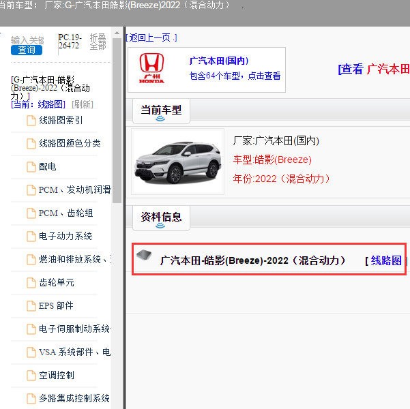
Task: Open 多路集成控制系统 entry
Action: click(74, 398)
